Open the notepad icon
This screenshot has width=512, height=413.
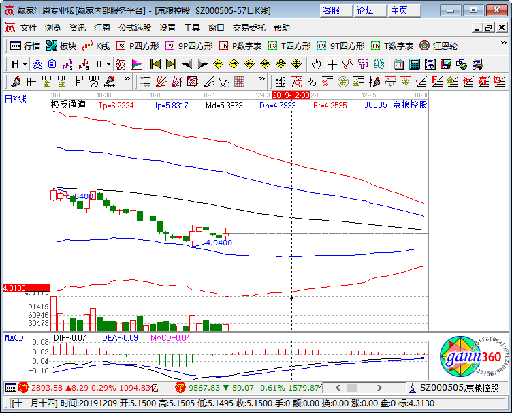[x=430, y=64]
